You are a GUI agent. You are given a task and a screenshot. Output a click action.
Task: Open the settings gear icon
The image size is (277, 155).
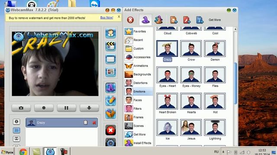(111, 143)
